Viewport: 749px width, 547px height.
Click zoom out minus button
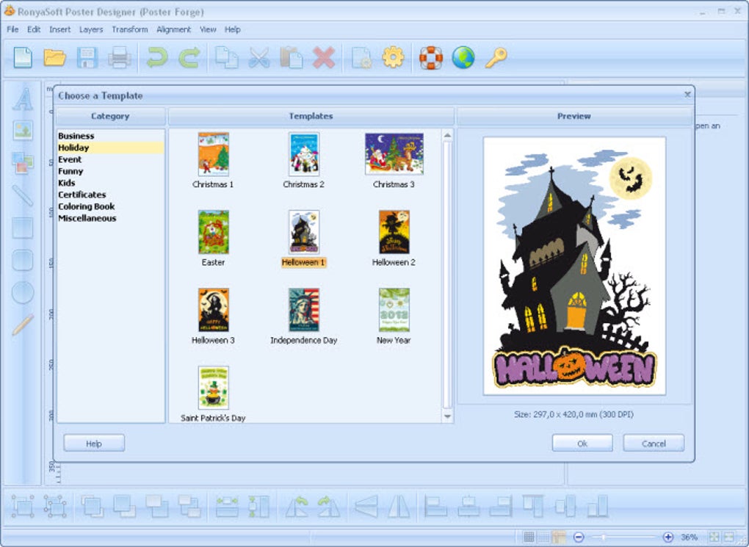click(x=579, y=537)
